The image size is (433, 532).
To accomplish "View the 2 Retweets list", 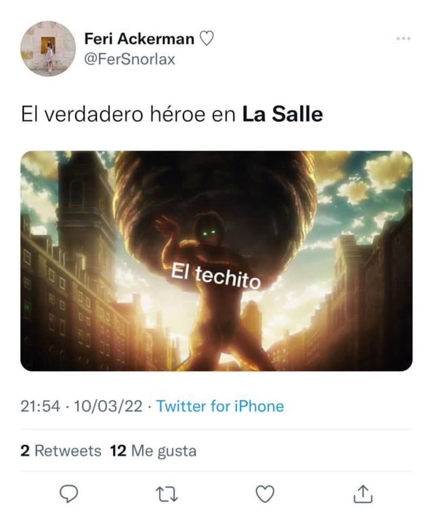I will click(x=61, y=451).
